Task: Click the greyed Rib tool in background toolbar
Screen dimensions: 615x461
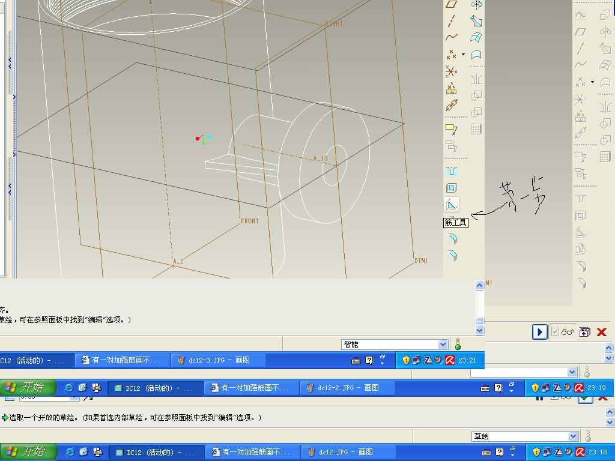Action: 581,234
